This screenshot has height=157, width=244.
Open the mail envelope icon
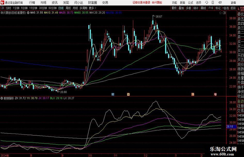(x=220, y=3)
